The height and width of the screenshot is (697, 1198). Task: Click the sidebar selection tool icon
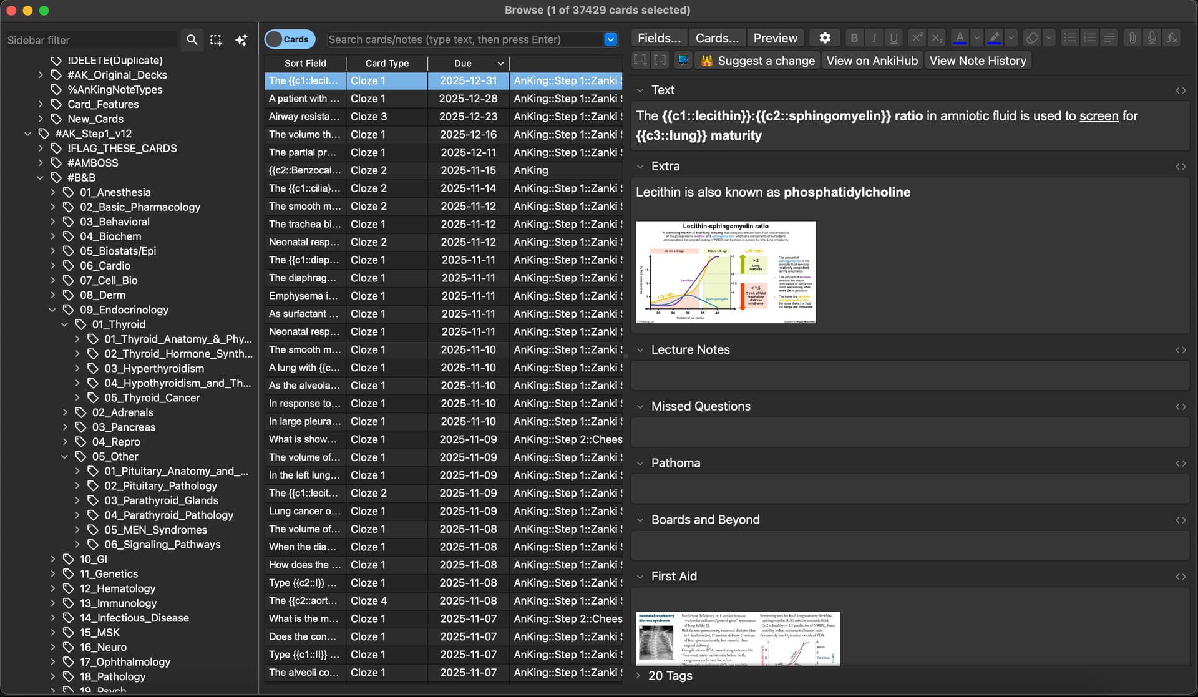216,40
